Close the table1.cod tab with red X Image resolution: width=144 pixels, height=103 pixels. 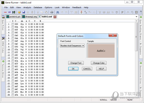point(55,17)
